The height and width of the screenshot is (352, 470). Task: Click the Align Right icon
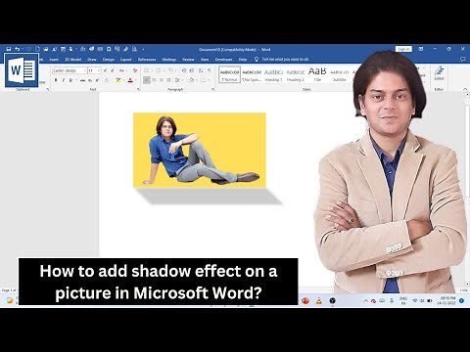[x=162, y=80]
